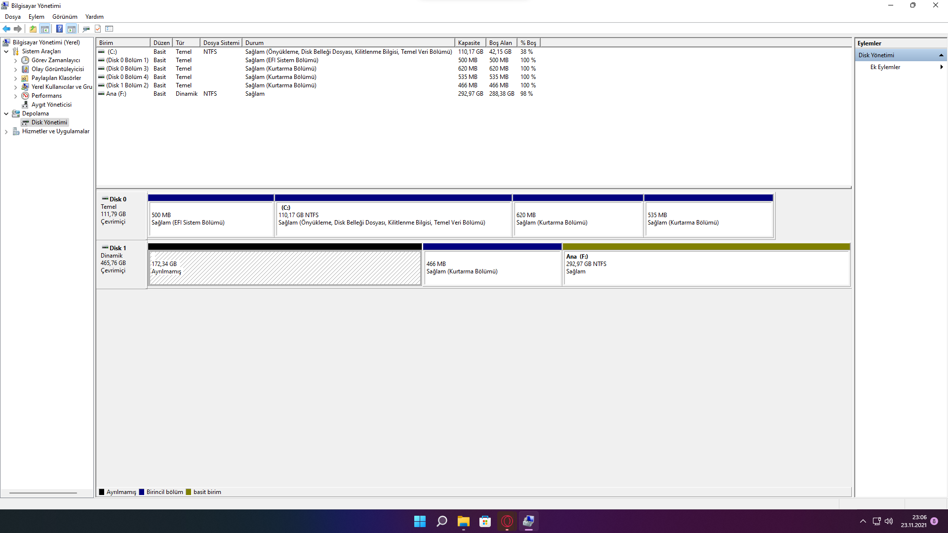
Task: Toggle Show/Hide Action Pane toolbar icon
Action: pos(72,29)
